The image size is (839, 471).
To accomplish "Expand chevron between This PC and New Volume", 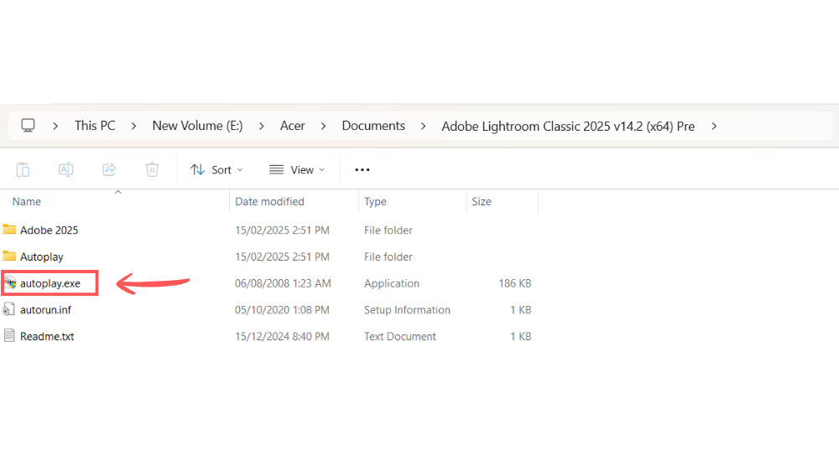I will [133, 126].
